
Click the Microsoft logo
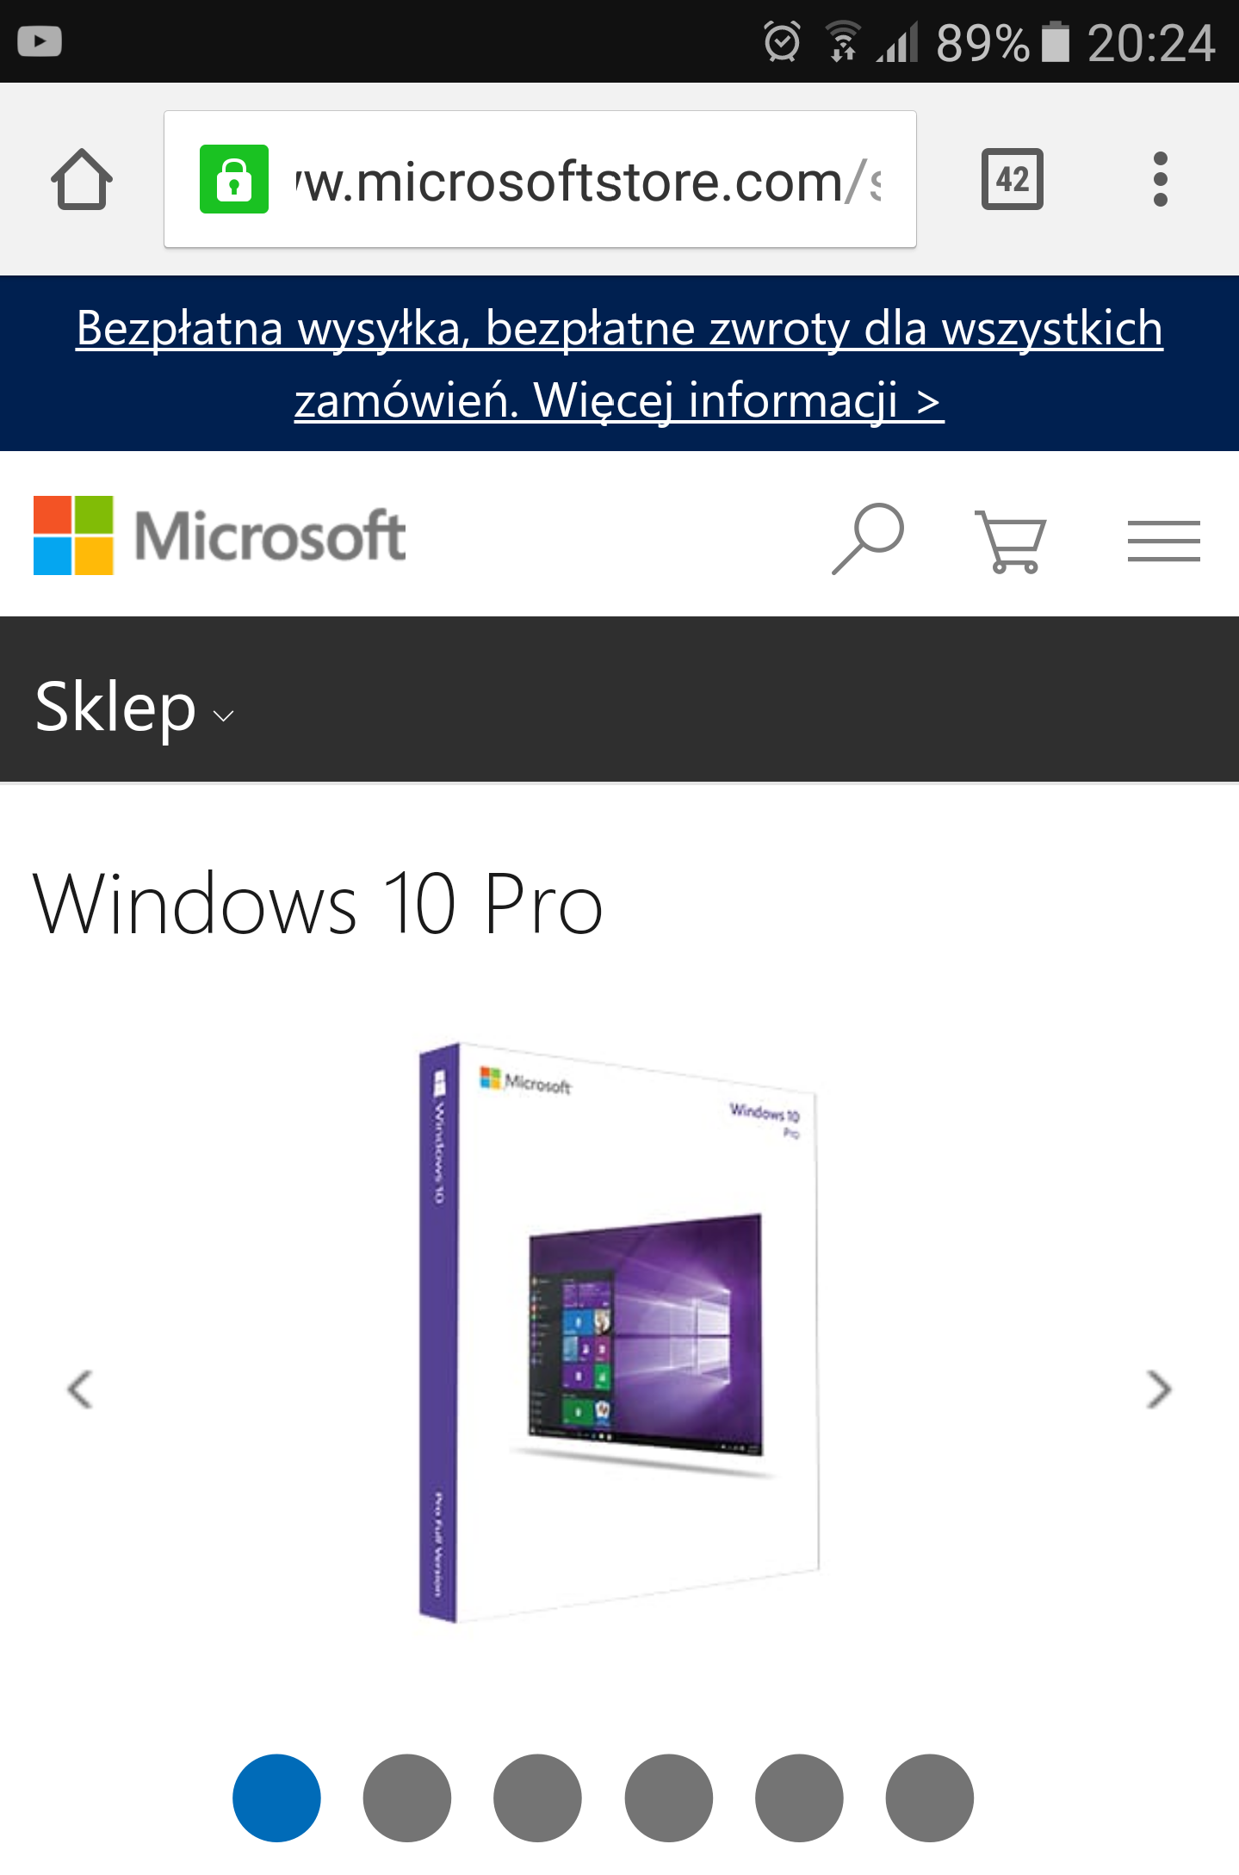point(220,535)
